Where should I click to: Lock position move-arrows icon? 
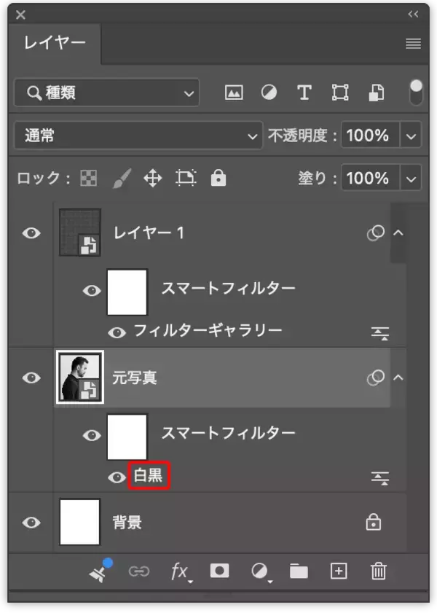(x=153, y=179)
